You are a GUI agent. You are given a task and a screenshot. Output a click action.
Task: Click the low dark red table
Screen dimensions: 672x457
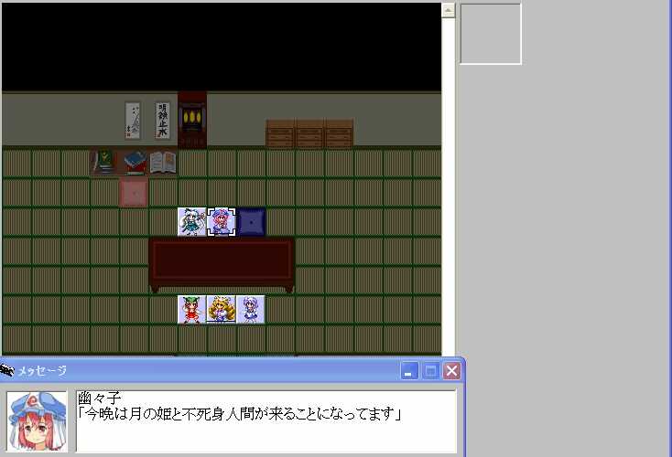tap(222, 265)
